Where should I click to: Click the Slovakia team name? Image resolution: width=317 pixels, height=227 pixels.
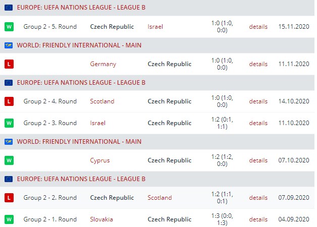tap(101, 219)
